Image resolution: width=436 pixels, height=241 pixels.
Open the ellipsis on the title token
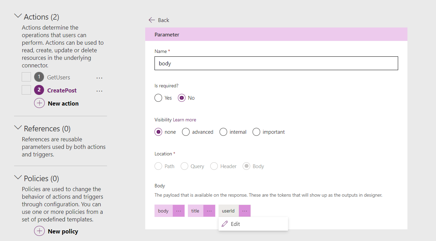tap(209, 211)
